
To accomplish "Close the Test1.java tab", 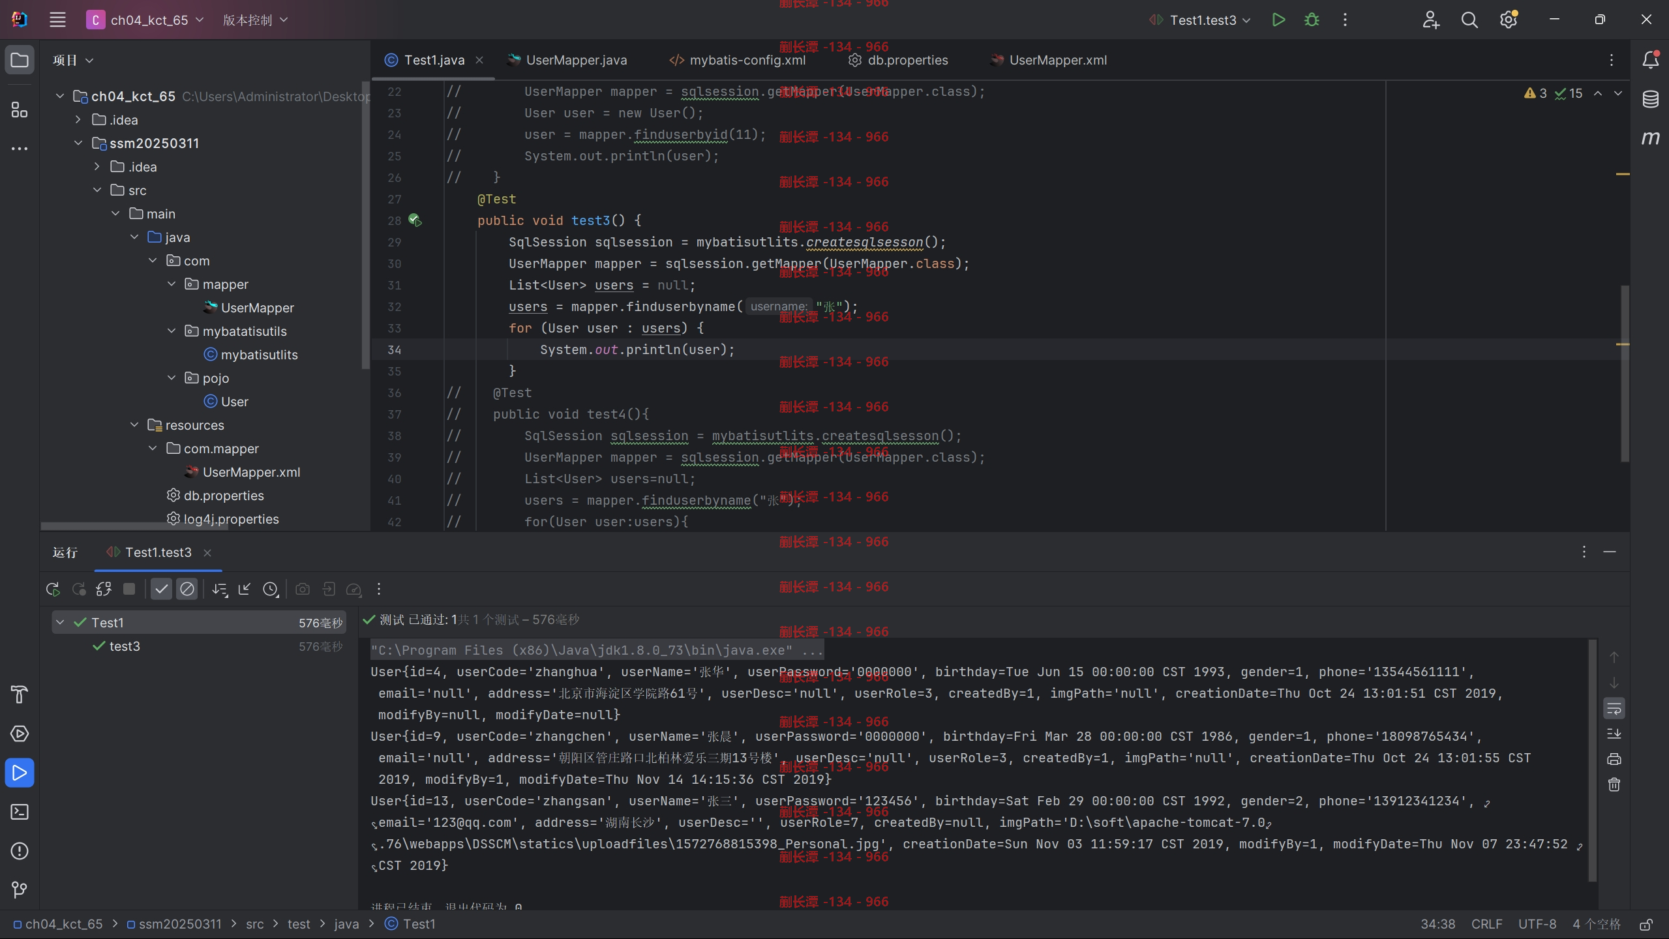I will (479, 60).
